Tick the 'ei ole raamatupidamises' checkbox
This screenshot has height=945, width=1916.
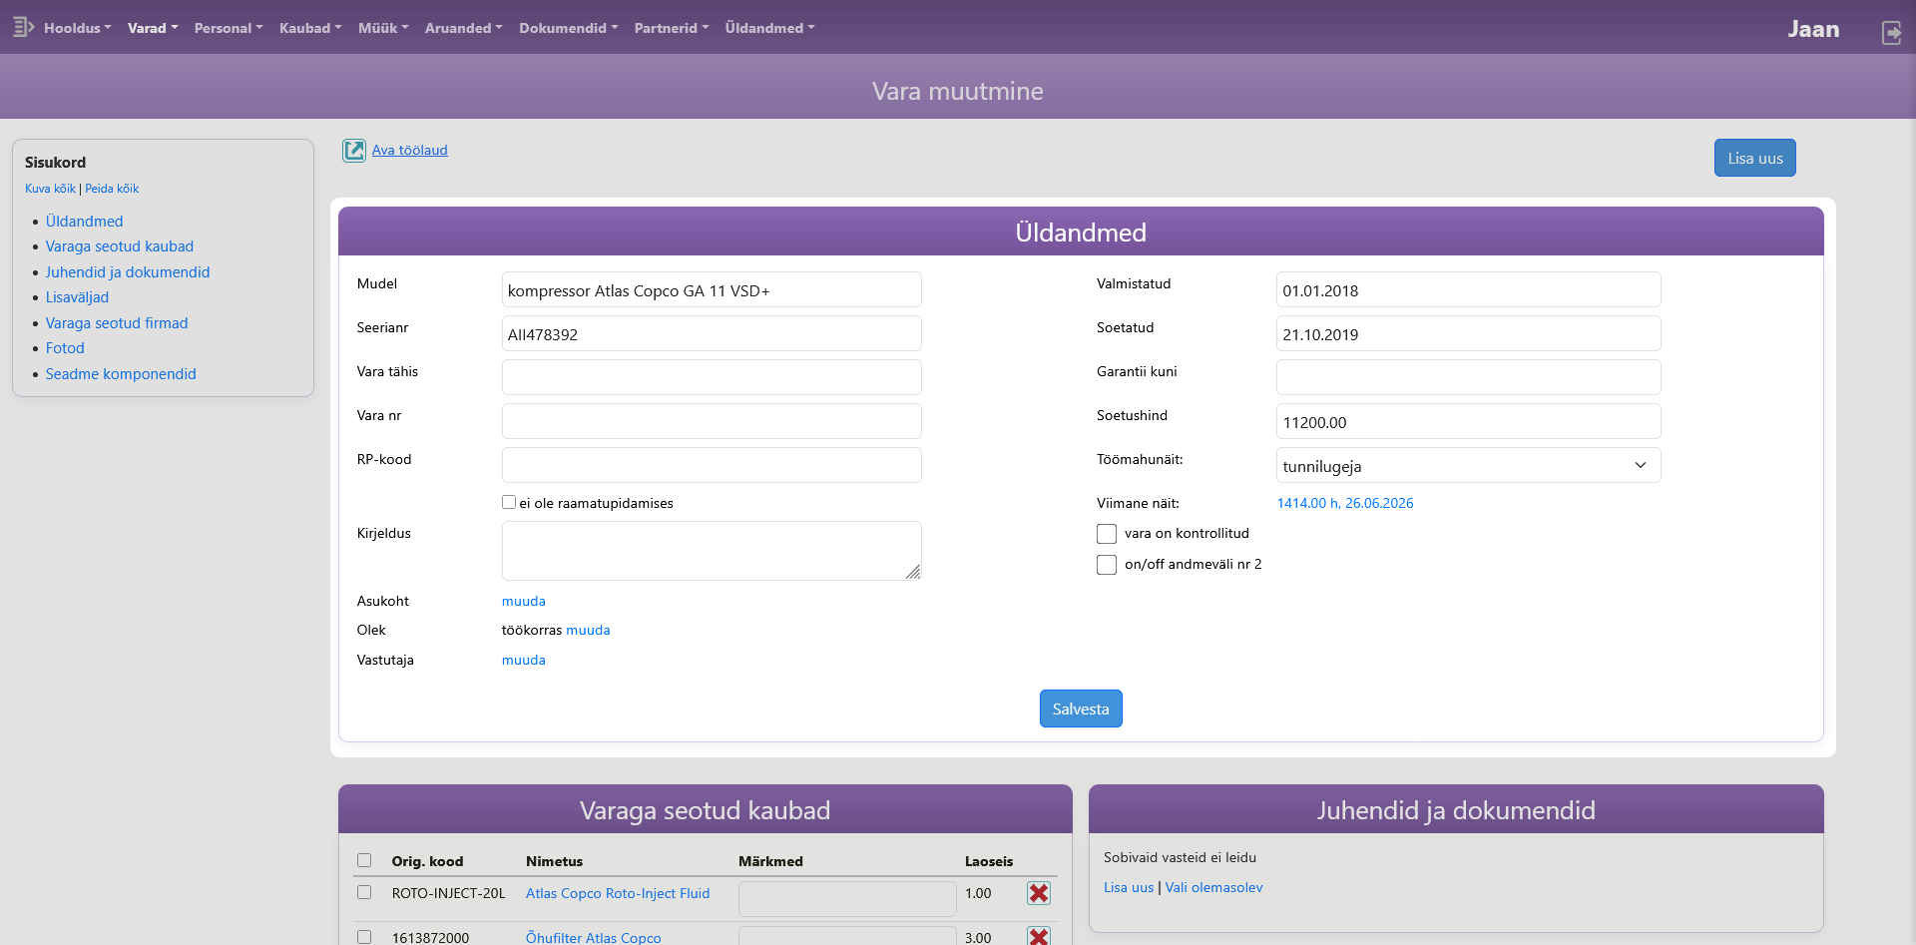pos(509,502)
